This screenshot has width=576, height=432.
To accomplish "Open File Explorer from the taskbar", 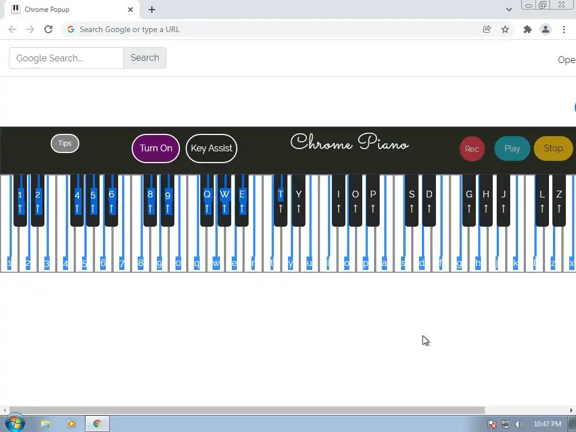I will pos(45,424).
